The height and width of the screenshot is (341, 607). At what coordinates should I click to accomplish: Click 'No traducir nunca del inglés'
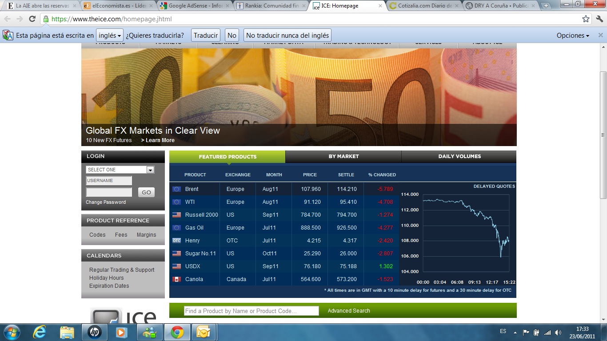click(x=288, y=36)
